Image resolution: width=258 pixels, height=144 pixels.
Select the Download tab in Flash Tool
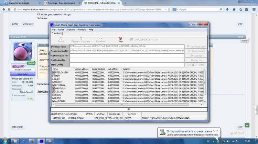56,34
